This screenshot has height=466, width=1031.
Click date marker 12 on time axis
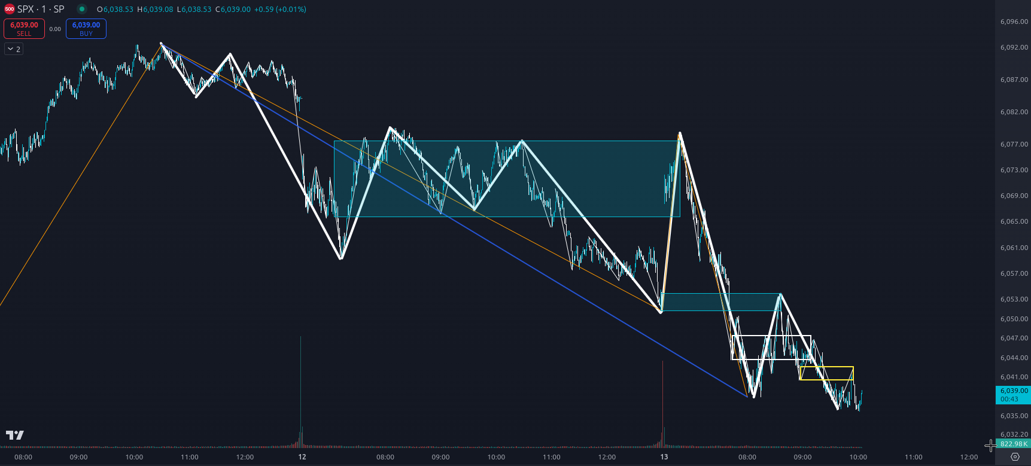click(x=302, y=457)
